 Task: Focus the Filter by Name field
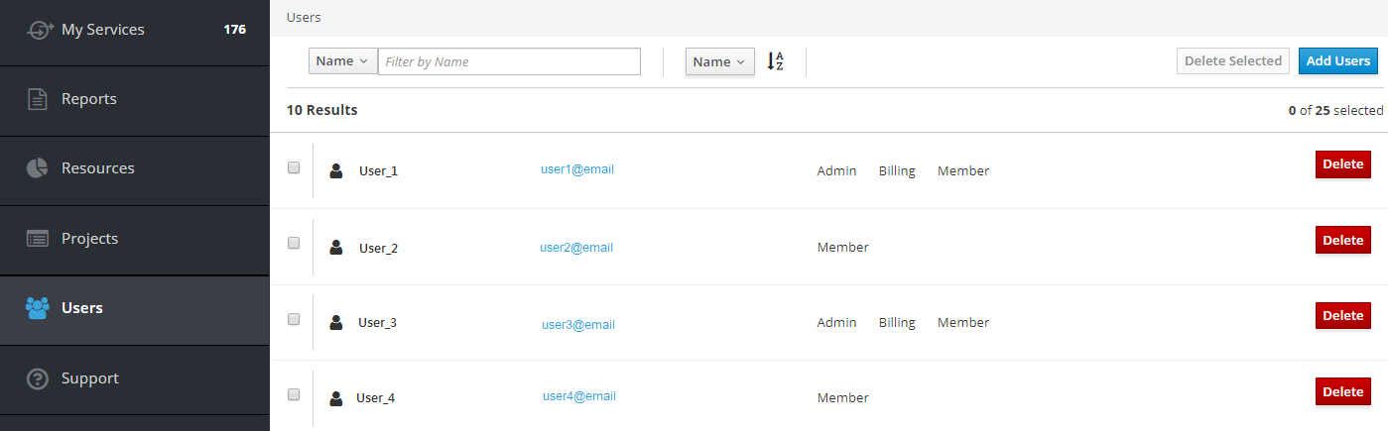[509, 61]
